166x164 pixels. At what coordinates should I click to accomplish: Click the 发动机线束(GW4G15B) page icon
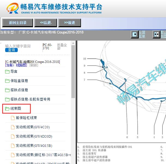[x=13, y=146]
